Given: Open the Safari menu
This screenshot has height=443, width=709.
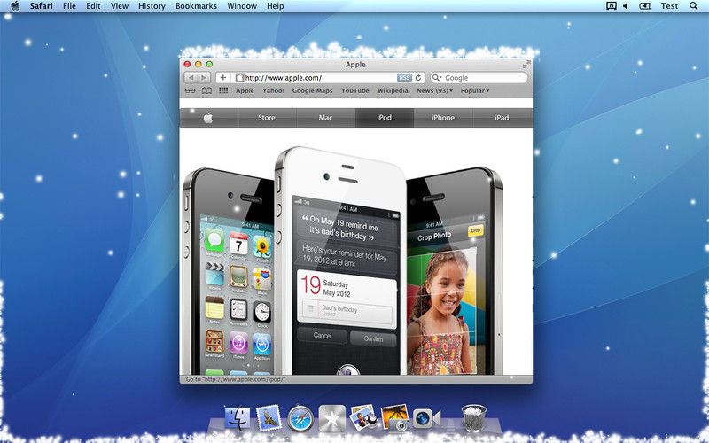Looking at the screenshot, I should [x=41, y=6].
